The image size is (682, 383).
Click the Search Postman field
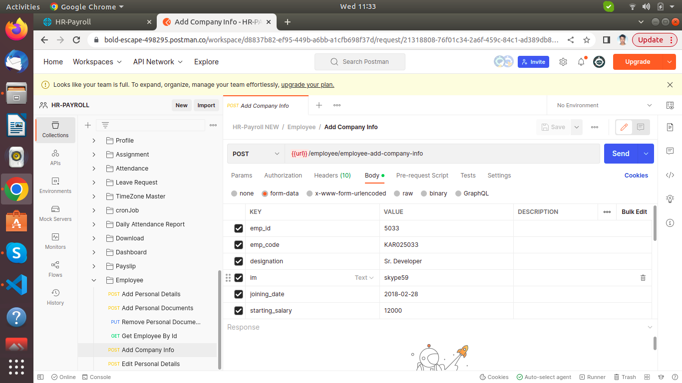pyautogui.click(x=360, y=62)
